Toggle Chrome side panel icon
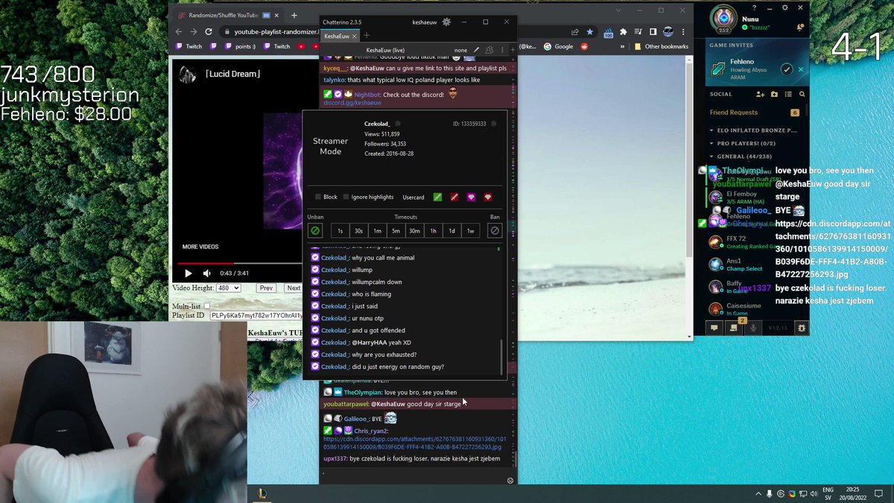The width and height of the screenshot is (894, 503). pyautogui.click(x=653, y=32)
